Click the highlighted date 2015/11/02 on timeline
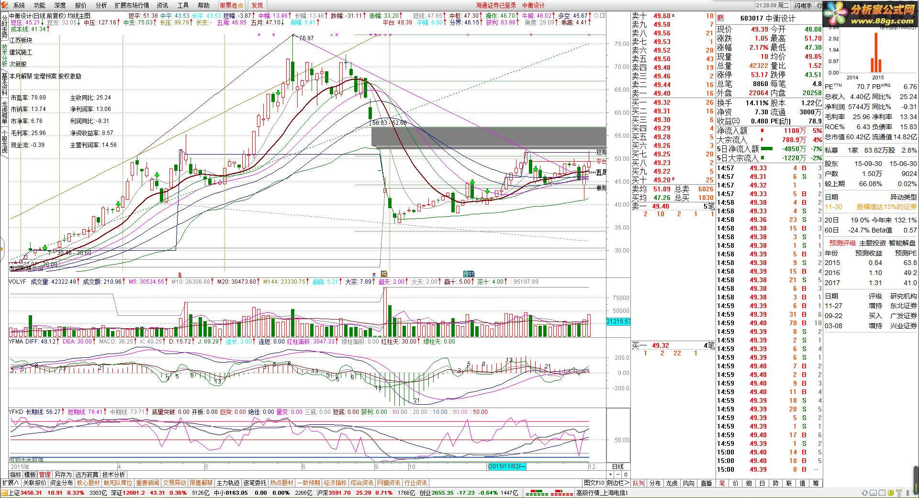Viewport: 919px width, 498px height. click(507, 466)
